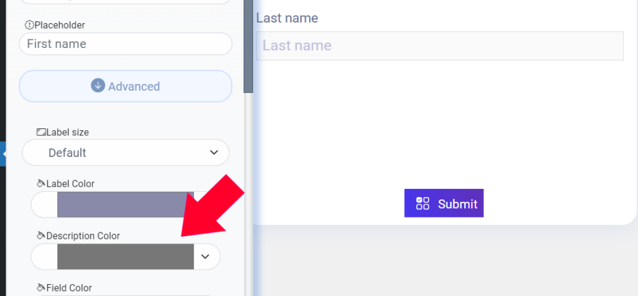Click the Label size icon

41,132
